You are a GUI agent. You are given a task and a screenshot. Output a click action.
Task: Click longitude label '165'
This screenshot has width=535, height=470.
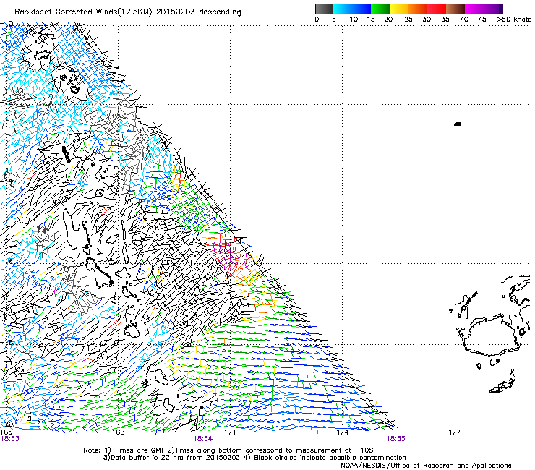click(x=6, y=432)
